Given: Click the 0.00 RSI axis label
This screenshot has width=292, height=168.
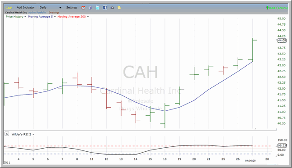Looking at the screenshot, I should pos(280,155).
